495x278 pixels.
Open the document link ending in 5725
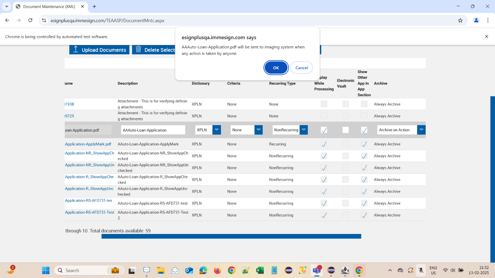point(69,116)
